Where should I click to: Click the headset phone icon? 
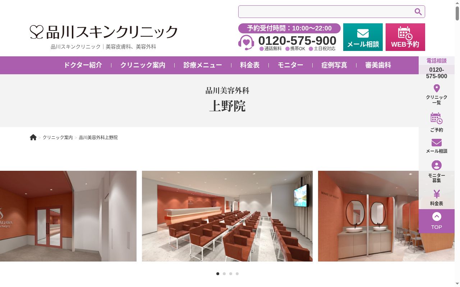coord(246,42)
